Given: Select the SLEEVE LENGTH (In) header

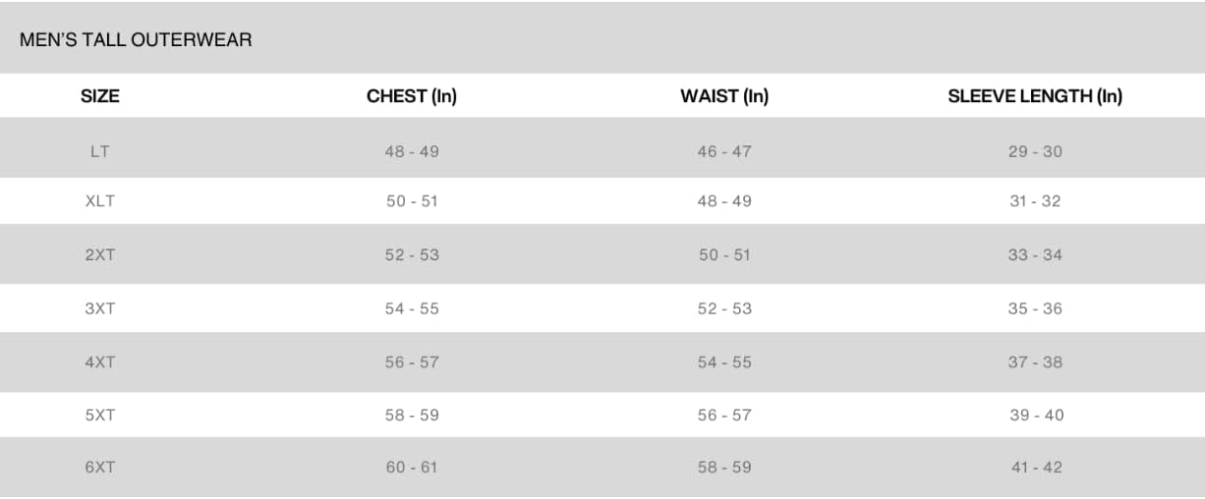Looking at the screenshot, I should [x=1035, y=96].
